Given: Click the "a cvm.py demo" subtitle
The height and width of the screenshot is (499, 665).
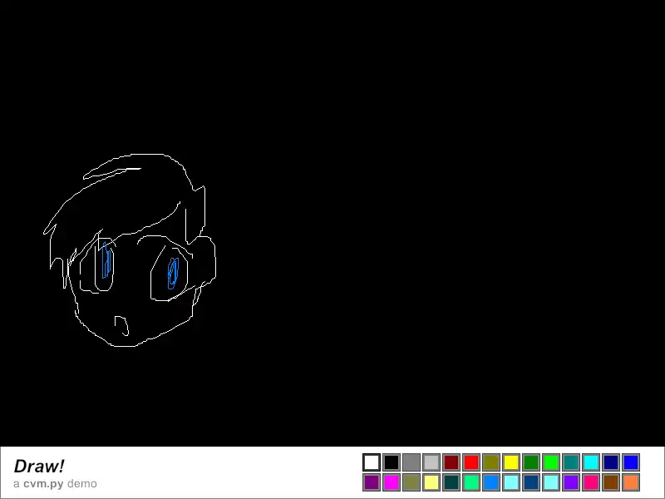Looking at the screenshot, I should click(55, 484).
